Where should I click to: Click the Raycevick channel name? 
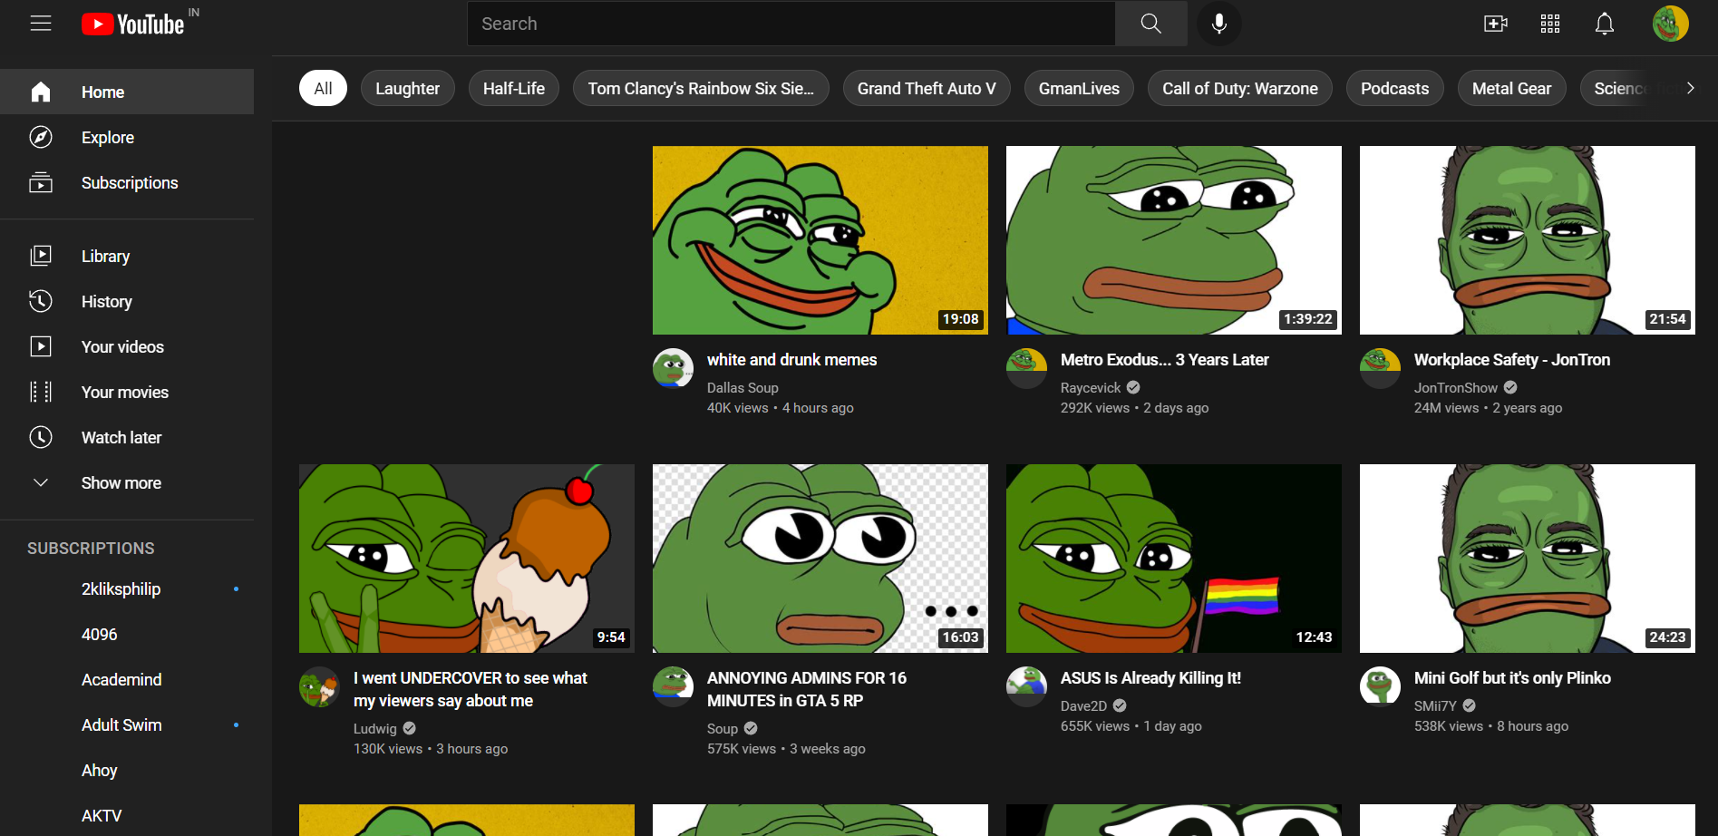[x=1091, y=388]
